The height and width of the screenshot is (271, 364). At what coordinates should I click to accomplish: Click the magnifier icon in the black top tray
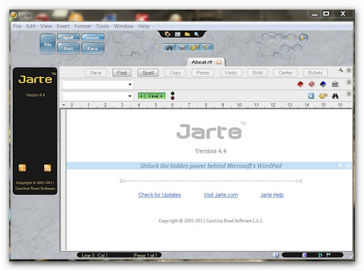pyautogui.click(x=196, y=34)
